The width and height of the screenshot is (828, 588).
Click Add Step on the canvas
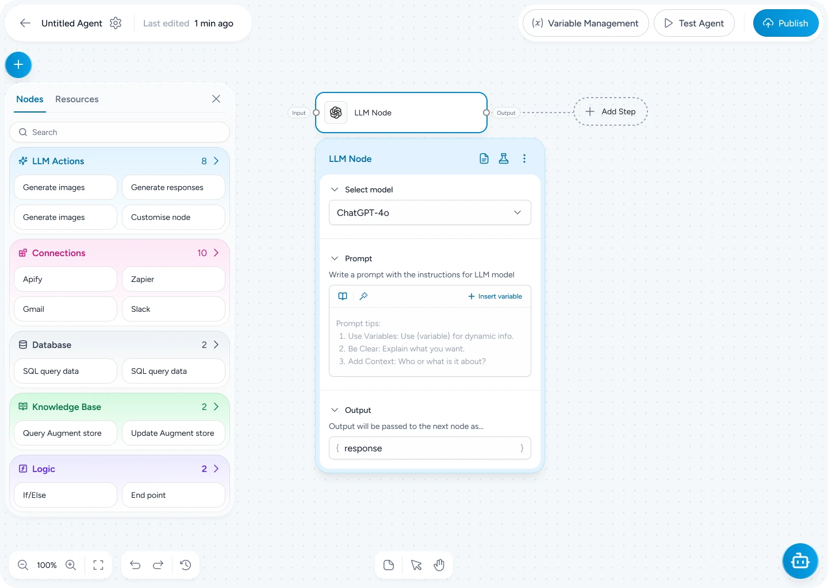611,111
